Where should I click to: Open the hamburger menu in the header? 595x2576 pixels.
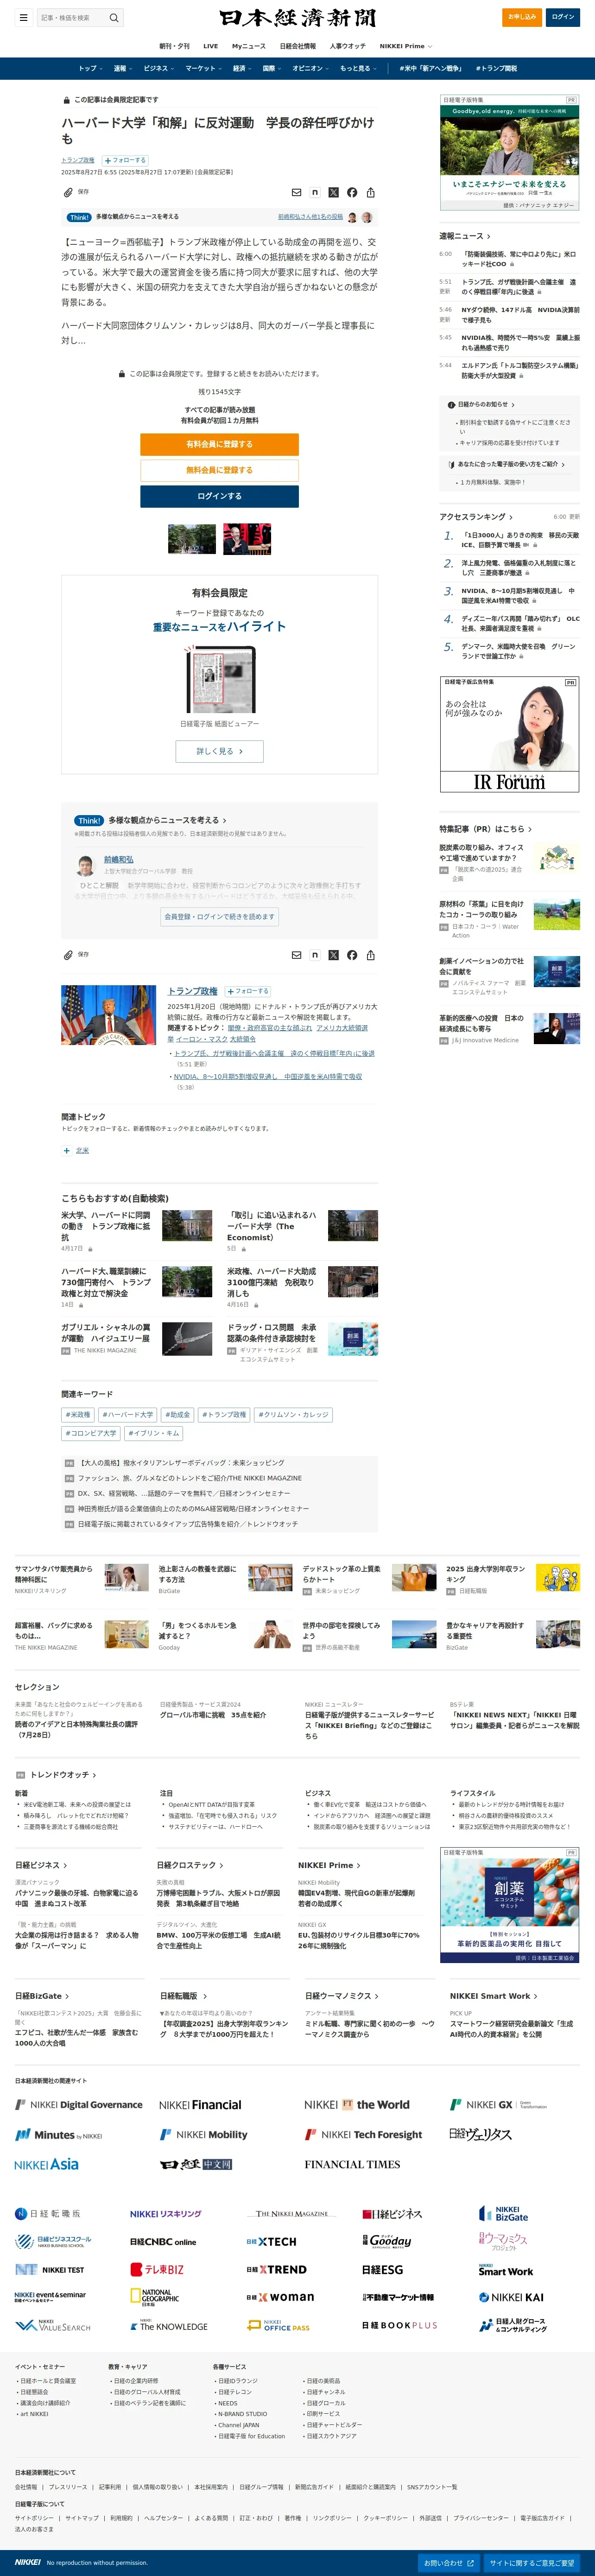[23, 17]
